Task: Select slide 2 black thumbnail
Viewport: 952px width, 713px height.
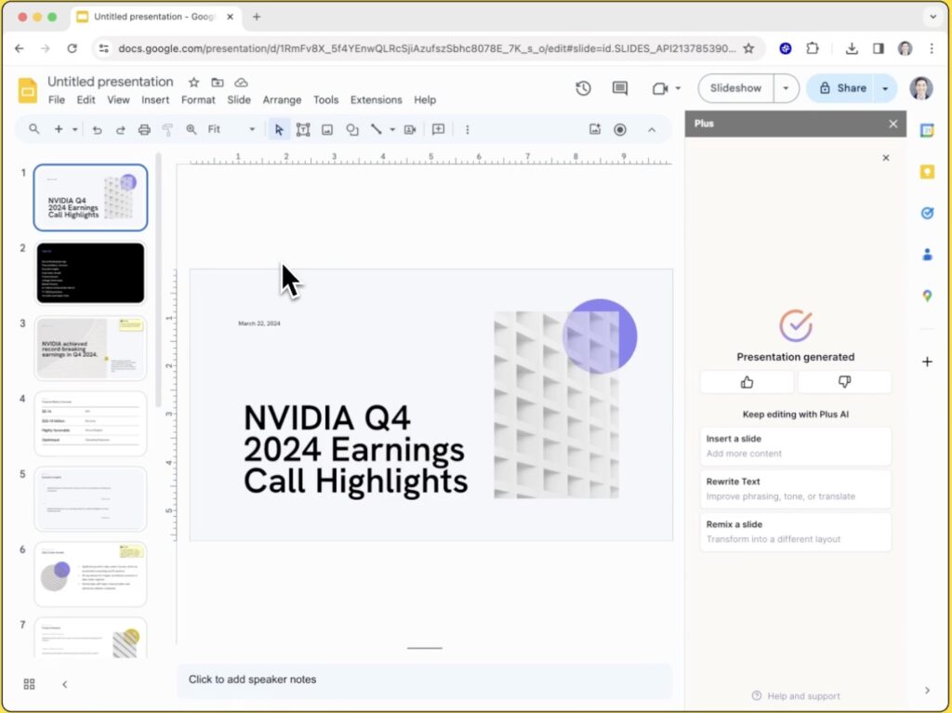Action: [x=90, y=273]
